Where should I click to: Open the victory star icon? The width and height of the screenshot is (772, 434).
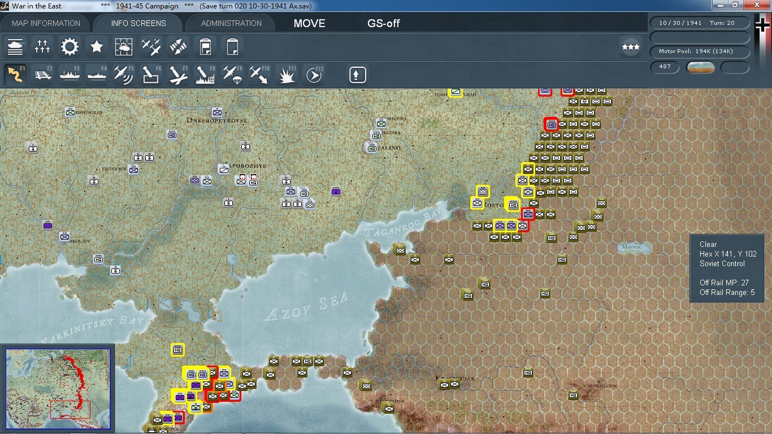point(97,47)
